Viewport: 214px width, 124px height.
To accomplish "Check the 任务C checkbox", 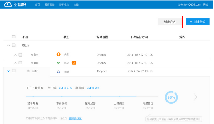I will [x=14, y=71].
